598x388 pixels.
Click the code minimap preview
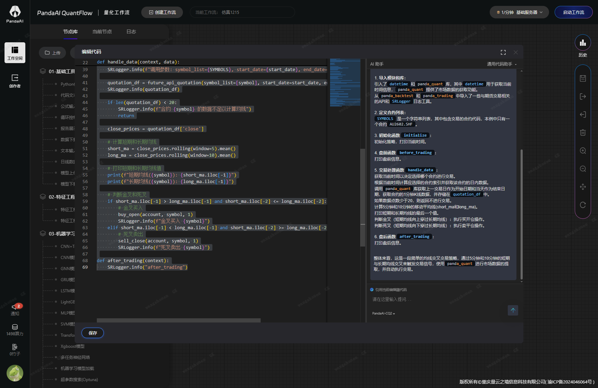[x=345, y=83]
